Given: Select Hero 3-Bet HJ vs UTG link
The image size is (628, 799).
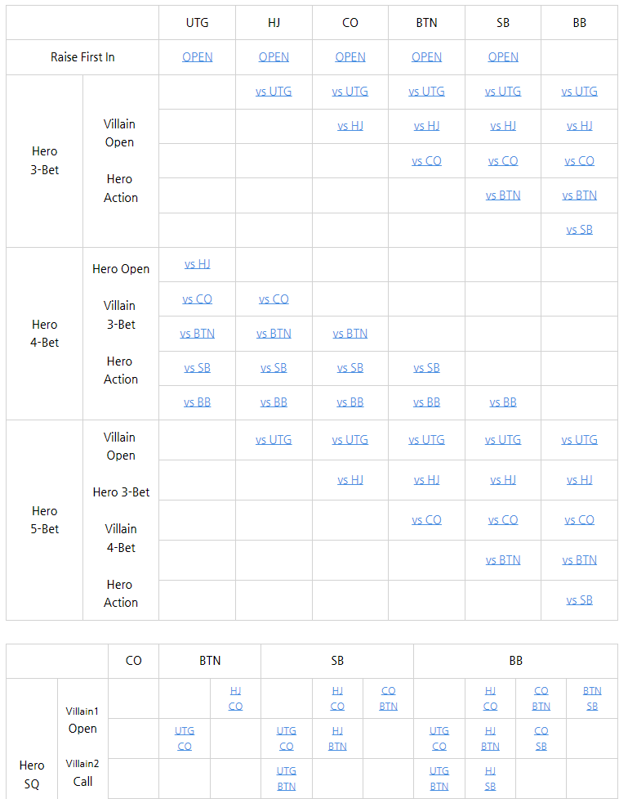Looking at the screenshot, I should pos(274,92).
